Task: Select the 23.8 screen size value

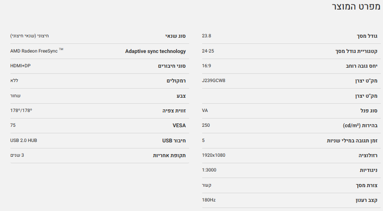Action: pyautogui.click(x=207, y=36)
